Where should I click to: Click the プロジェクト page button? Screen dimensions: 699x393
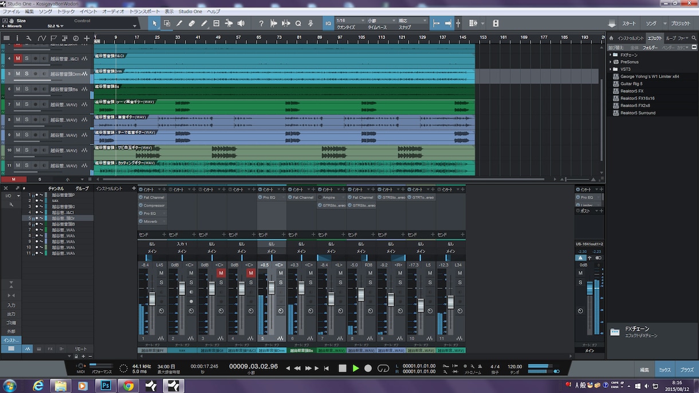point(681,23)
